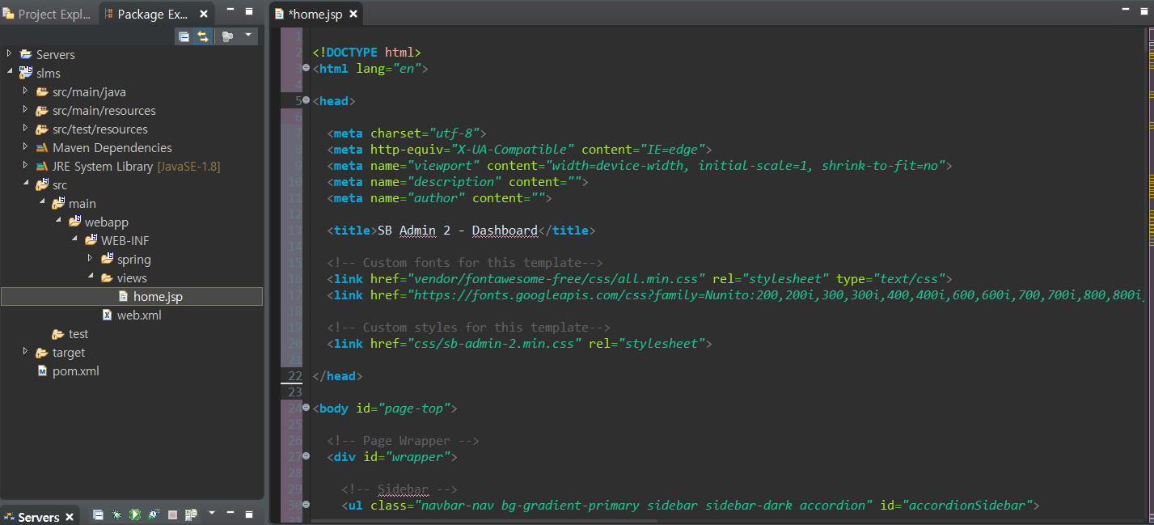Expand the Maven Dependencies node arrow
Screen dimensions: 1154x525
click(x=25, y=146)
